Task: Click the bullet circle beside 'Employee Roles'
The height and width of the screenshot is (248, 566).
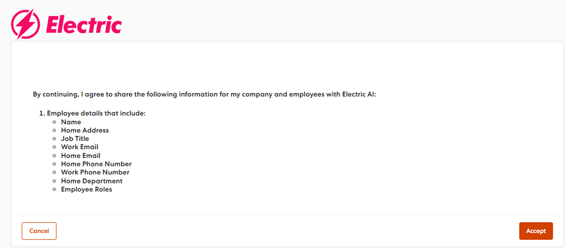Action: [55, 190]
